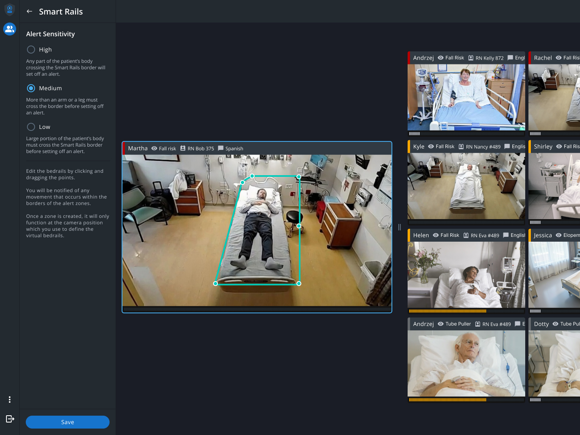Open Jessica's camera feed thumbnail
Screen dimensions: 580x435
coord(554,275)
